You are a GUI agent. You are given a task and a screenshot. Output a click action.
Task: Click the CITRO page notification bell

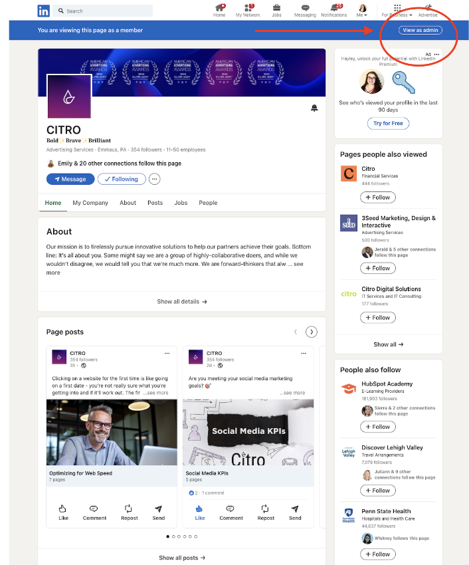coord(314,108)
